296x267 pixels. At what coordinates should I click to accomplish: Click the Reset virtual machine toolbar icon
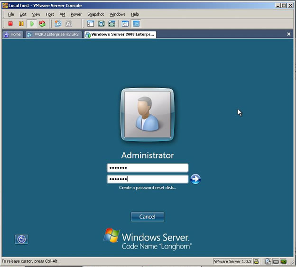(x=43, y=24)
